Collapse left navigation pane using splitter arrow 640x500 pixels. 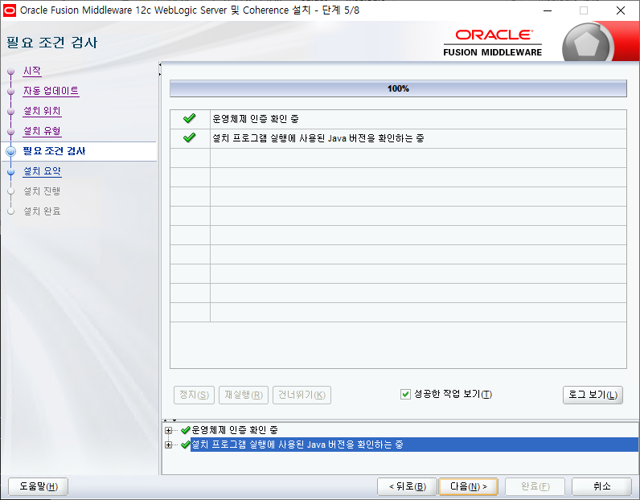pyautogui.click(x=160, y=65)
